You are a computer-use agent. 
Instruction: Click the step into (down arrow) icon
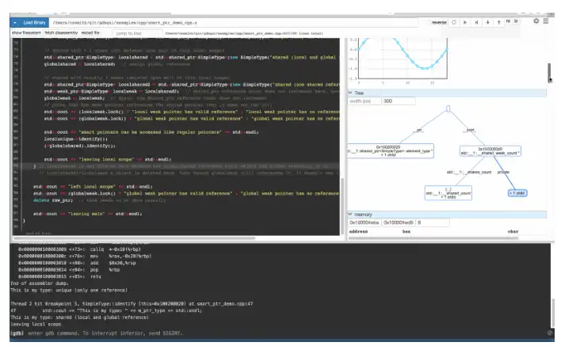pos(487,22)
